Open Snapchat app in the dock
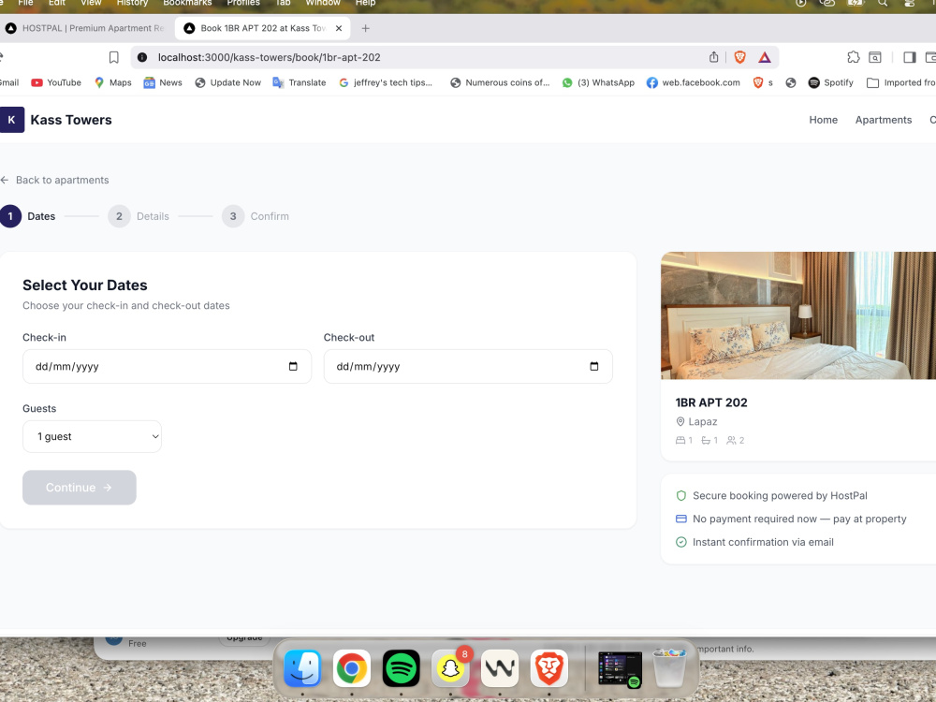The height and width of the screenshot is (702, 936). point(451,668)
